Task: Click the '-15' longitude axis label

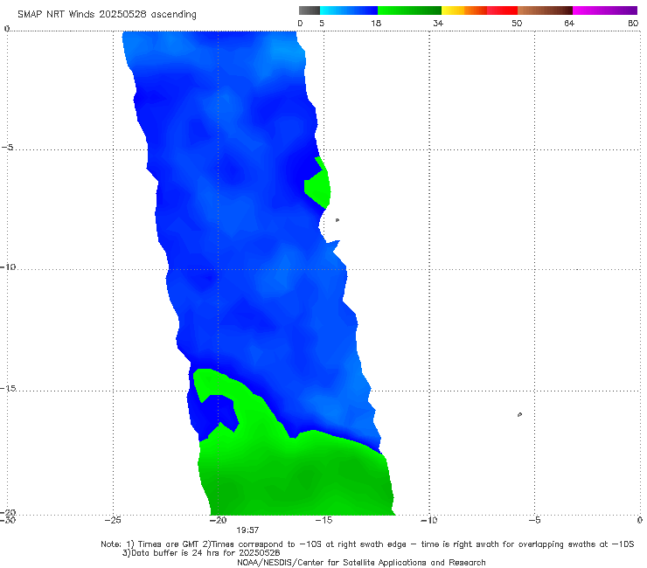Action: 323,520
